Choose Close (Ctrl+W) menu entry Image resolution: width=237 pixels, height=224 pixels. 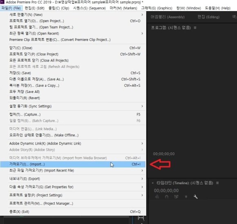pyautogui.click(x=73, y=48)
